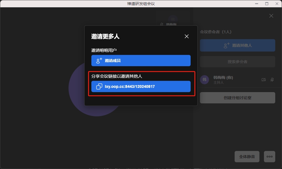Select the 韩梅梅 (你) participant name
The height and width of the screenshot is (169, 282).
click(223, 77)
